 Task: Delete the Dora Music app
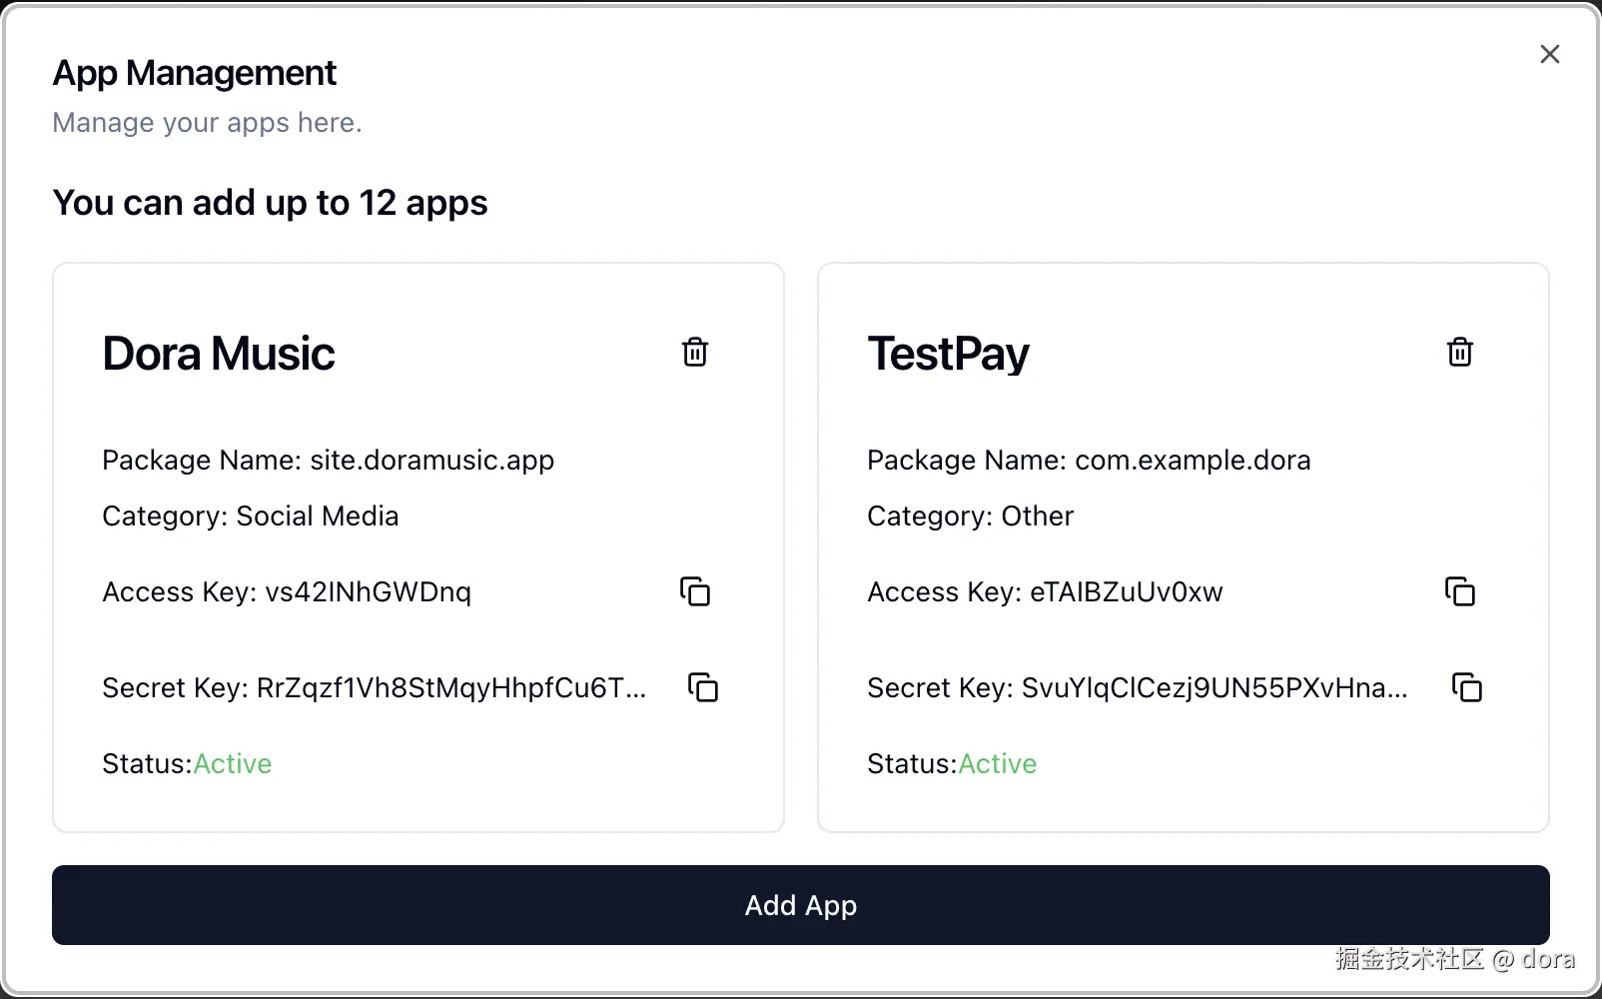(x=695, y=352)
